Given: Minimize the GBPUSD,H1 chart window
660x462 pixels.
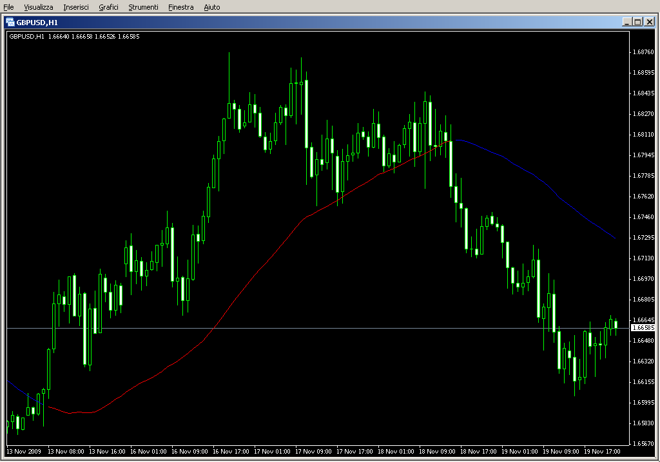Looking at the screenshot, I should (x=627, y=22).
